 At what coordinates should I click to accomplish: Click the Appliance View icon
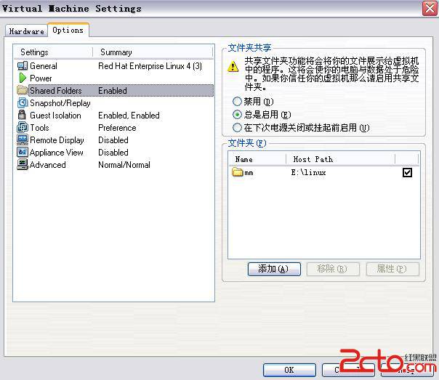(x=22, y=153)
